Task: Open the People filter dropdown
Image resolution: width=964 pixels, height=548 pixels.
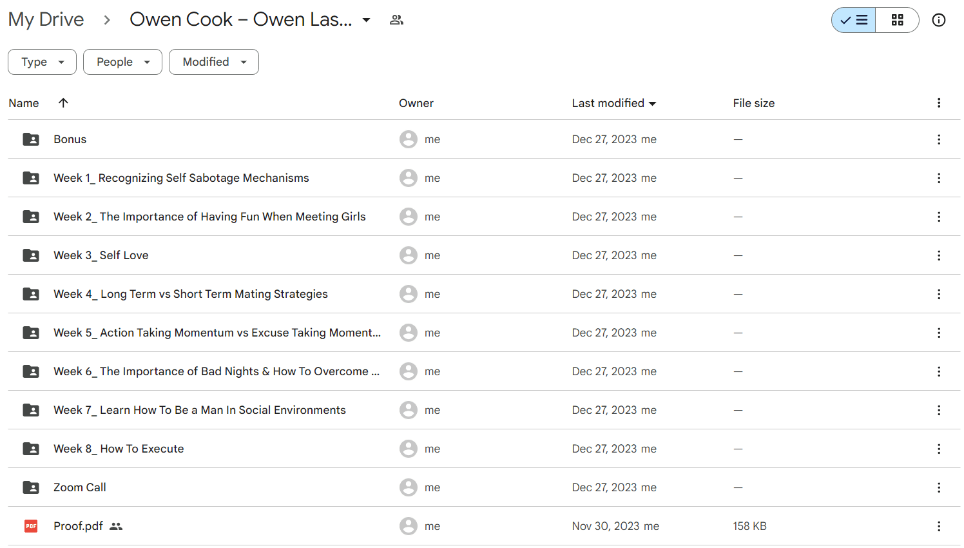Action: pyautogui.click(x=122, y=62)
